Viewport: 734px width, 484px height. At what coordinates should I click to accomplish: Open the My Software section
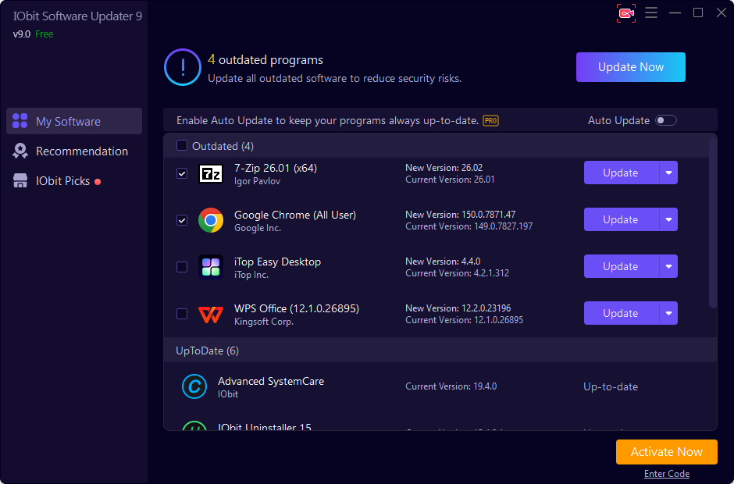pos(74,121)
